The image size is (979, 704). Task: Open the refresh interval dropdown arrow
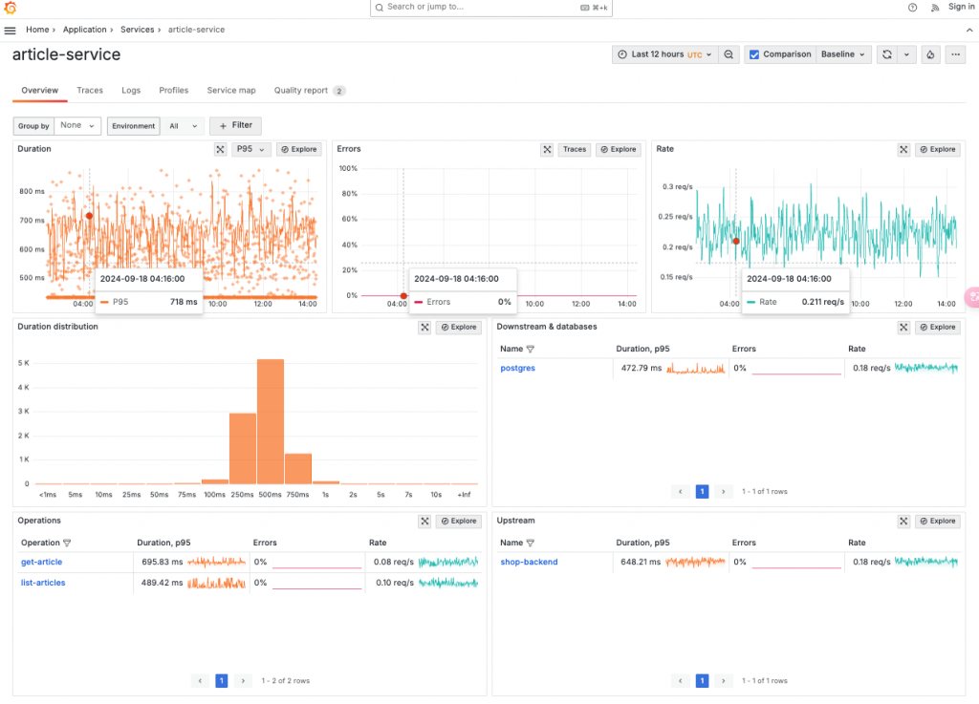click(906, 54)
